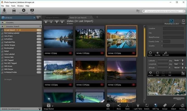
Task: Open the CATALOG panel dropdown arrow
Action: tap(34, 18)
